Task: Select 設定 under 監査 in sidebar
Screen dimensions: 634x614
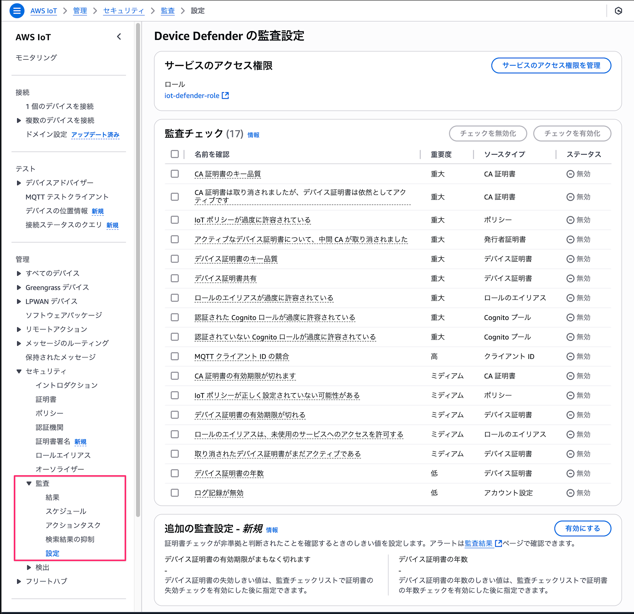Action: (x=52, y=553)
